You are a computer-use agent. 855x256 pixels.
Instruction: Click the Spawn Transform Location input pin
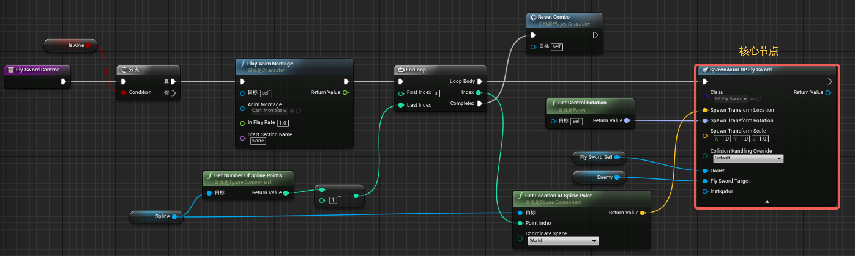(x=705, y=111)
